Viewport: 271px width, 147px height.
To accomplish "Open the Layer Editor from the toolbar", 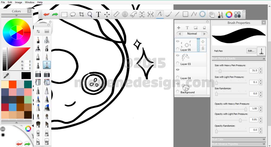I will point(212,15).
